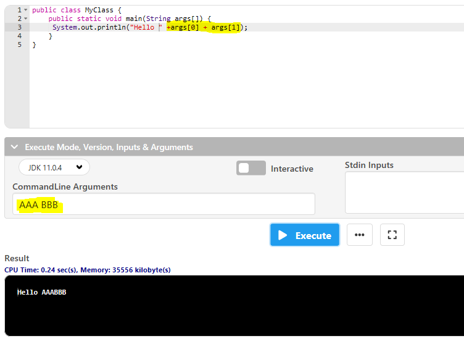Click the CommandLine Arguments label
This screenshot has width=464, height=344.
[65, 187]
